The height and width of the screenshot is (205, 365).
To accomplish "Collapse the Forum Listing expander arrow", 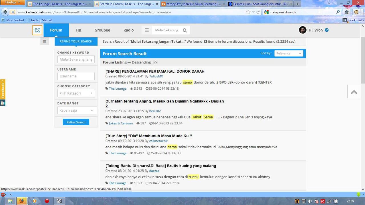I will [155, 62].
